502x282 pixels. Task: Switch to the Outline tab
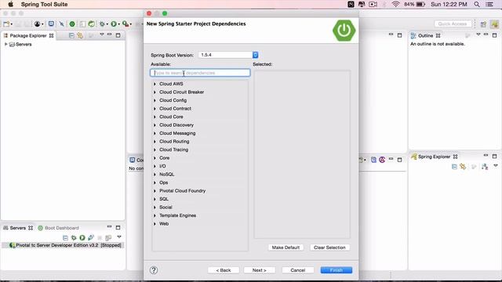point(425,35)
